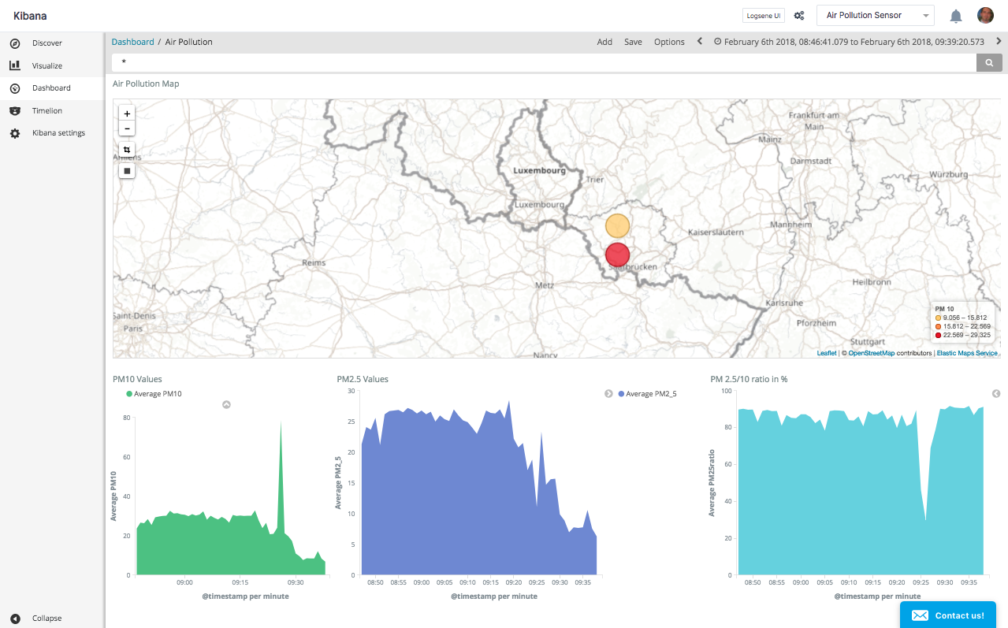The width and height of the screenshot is (1008, 628).
Task: Zoom in on the map
Action: point(127,113)
